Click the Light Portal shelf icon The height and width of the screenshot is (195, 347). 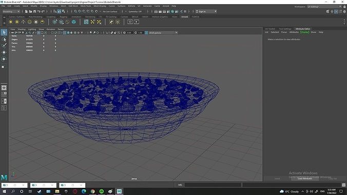[36, 22]
